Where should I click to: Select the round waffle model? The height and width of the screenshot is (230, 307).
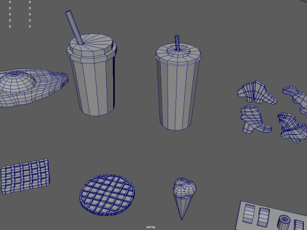(x=107, y=195)
